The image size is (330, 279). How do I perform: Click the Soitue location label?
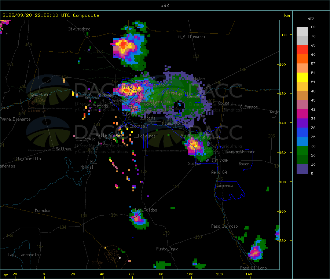pyautogui.click(x=195, y=164)
